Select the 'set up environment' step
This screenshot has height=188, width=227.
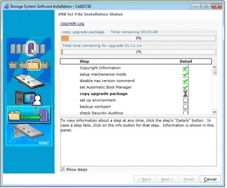click(98, 100)
